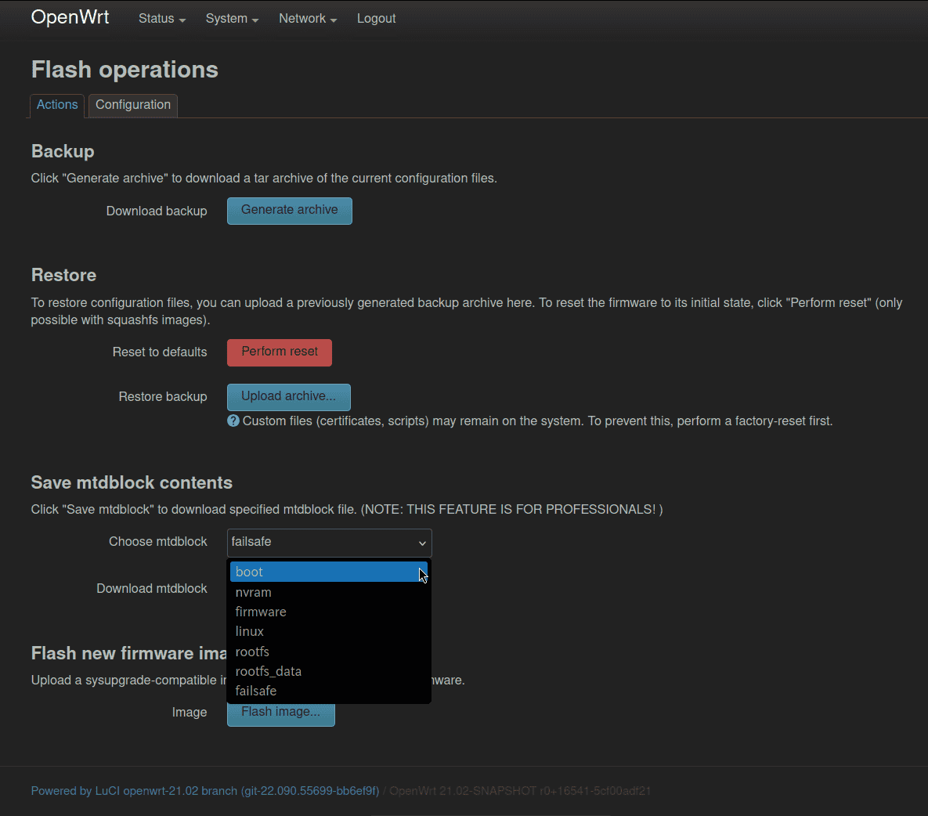Click the Powered by LuCI footer link

pyautogui.click(x=204, y=791)
